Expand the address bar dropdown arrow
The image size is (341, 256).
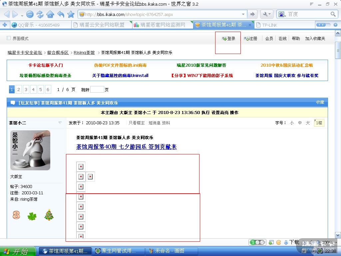coord(243,14)
